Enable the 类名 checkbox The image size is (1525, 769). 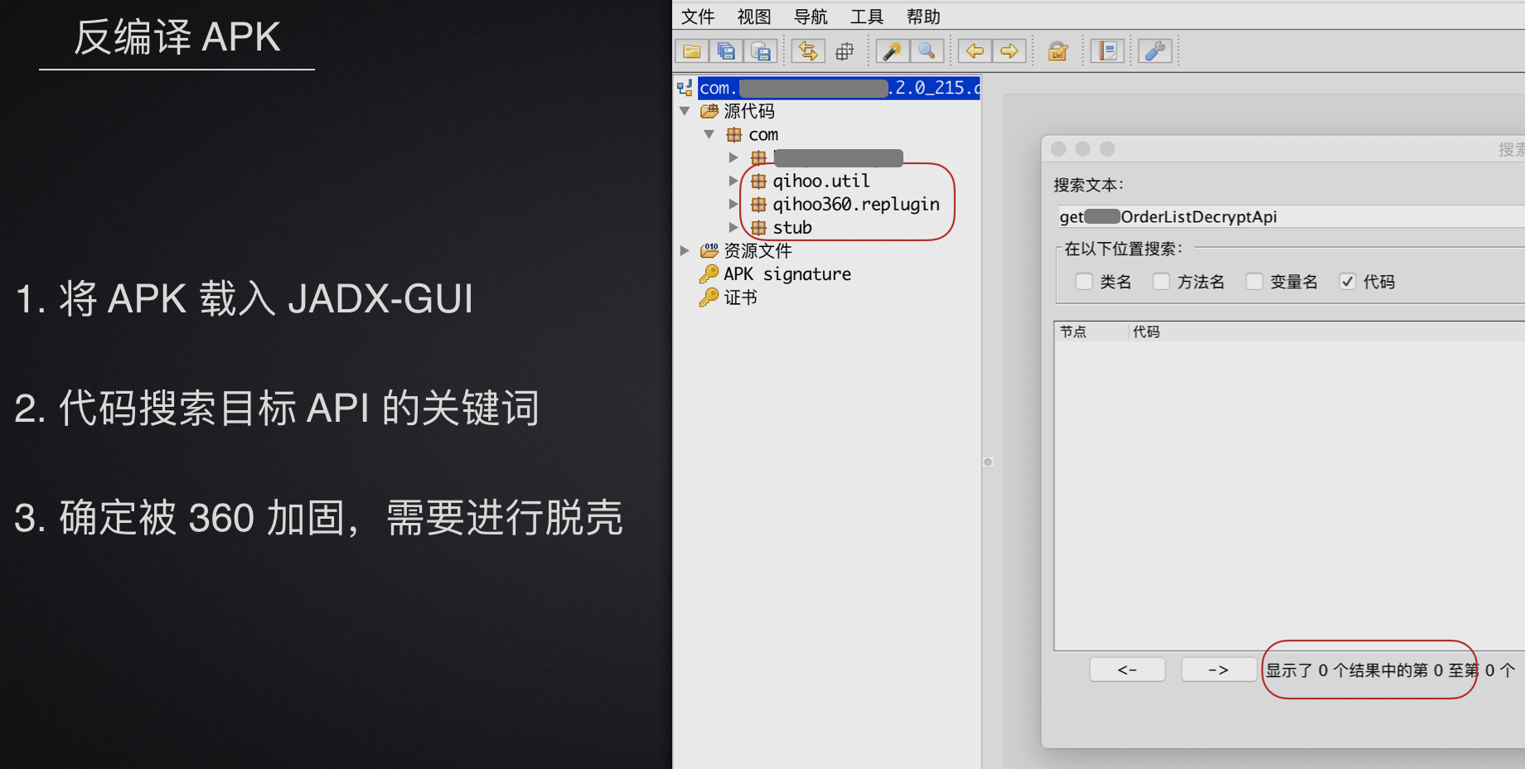click(x=1084, y=282)
